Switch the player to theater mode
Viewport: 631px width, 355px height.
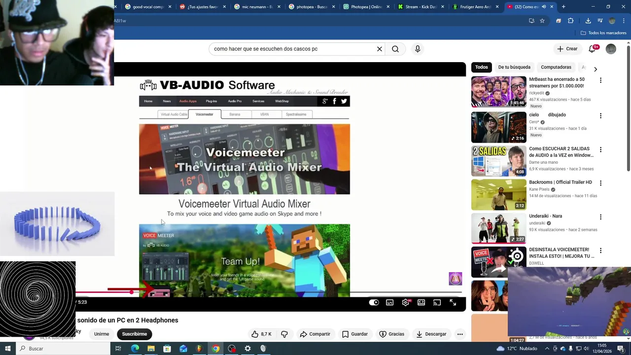421,302
